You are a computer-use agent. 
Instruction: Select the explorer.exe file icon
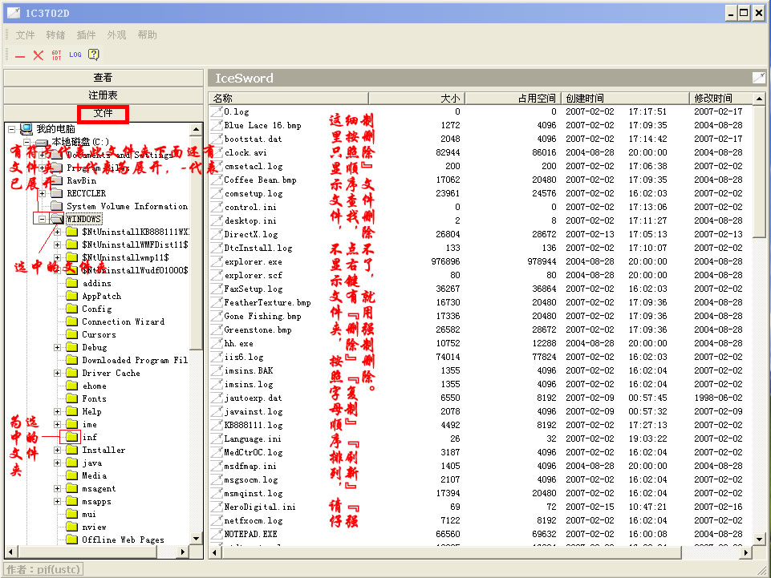coord(217,261)
